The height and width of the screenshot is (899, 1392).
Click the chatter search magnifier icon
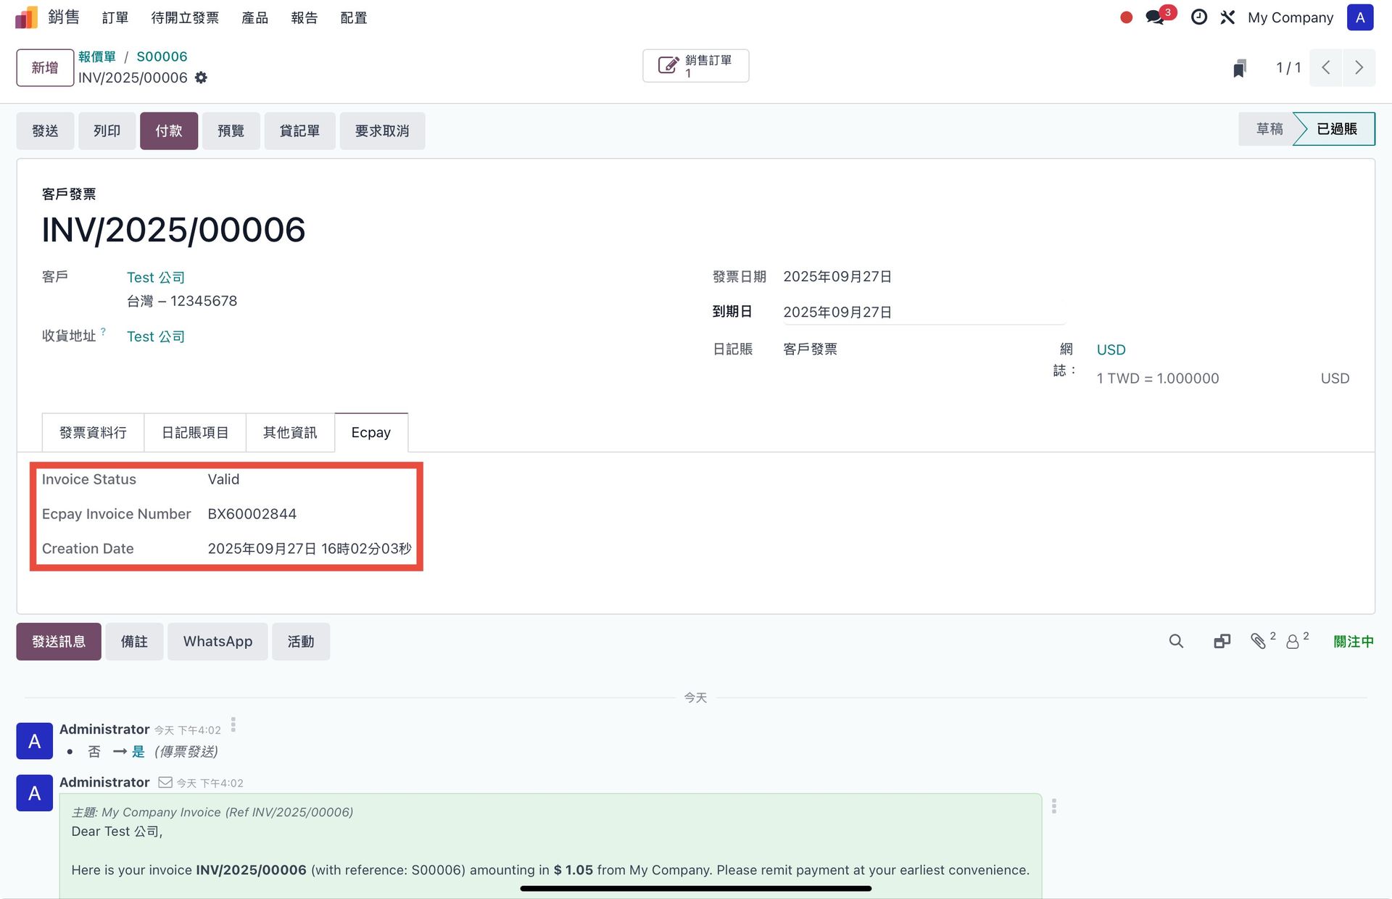click(1176, 642)
